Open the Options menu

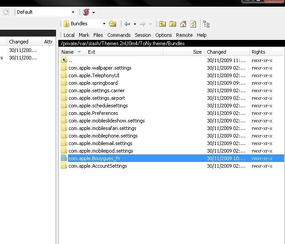coord(164,35)
